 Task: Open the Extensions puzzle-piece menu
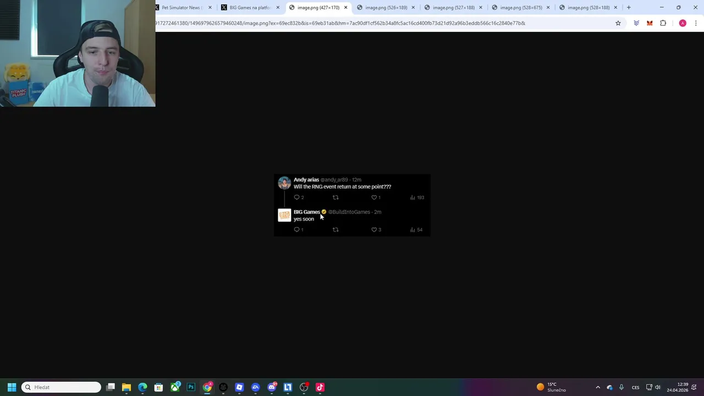click(663, 23)
